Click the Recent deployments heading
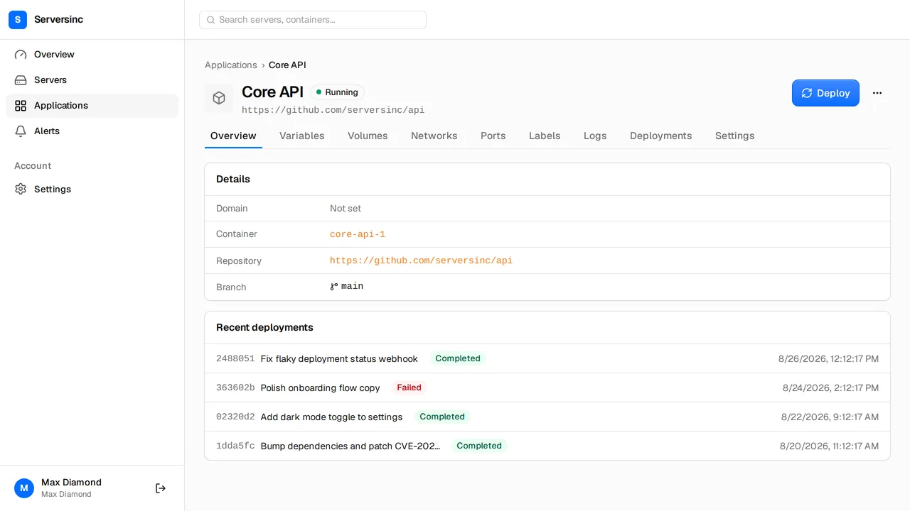The image size is (910, 511). [264, 328]
